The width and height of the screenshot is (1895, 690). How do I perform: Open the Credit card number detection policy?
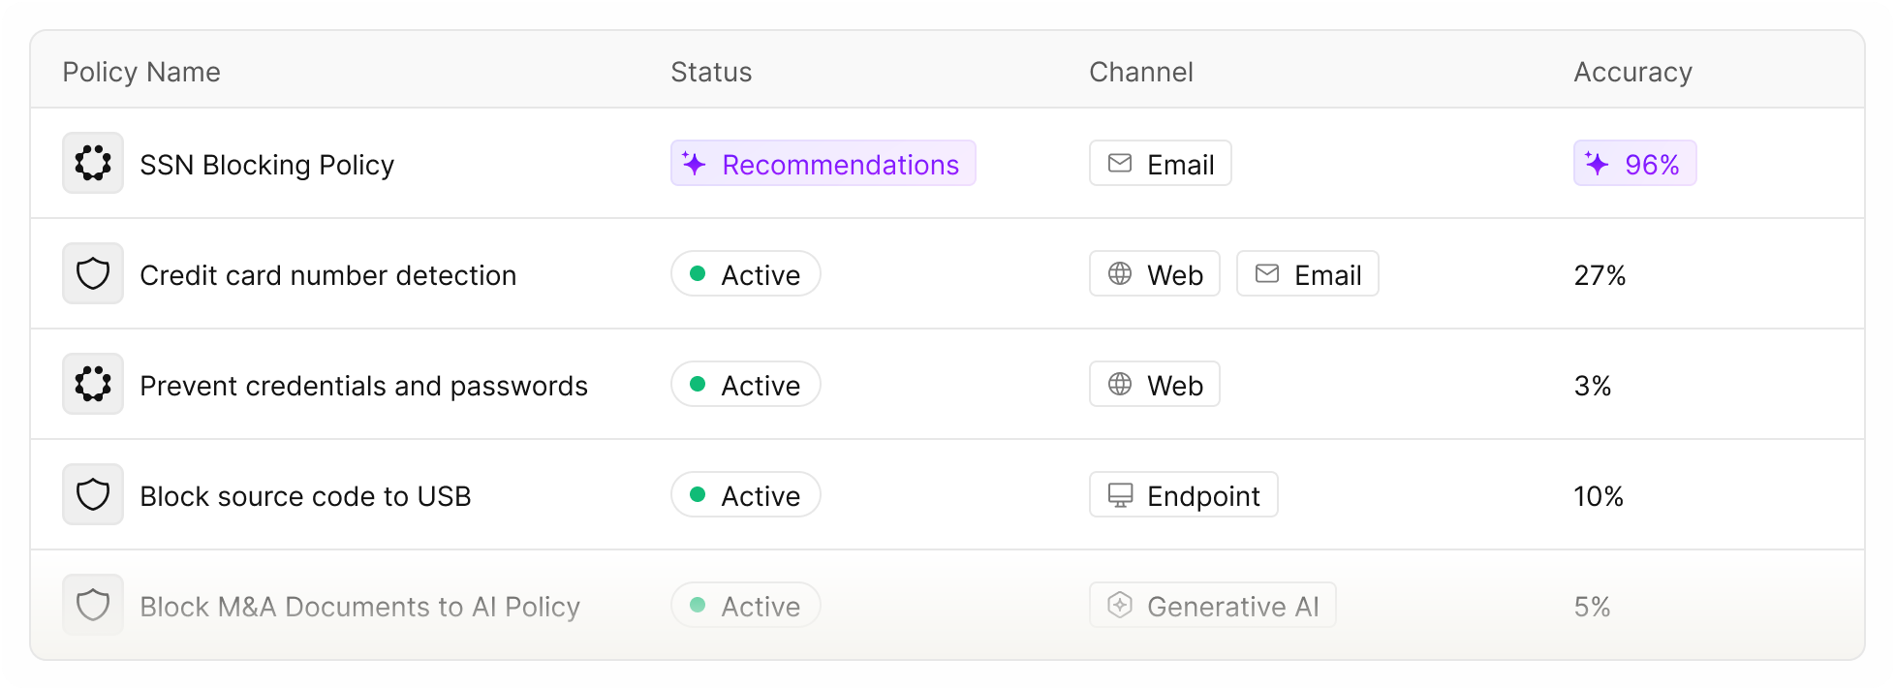(327, 275)
